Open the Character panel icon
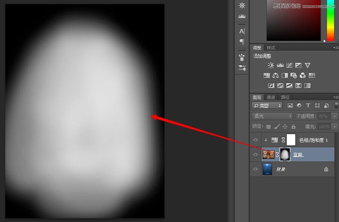 click(242, 31)
